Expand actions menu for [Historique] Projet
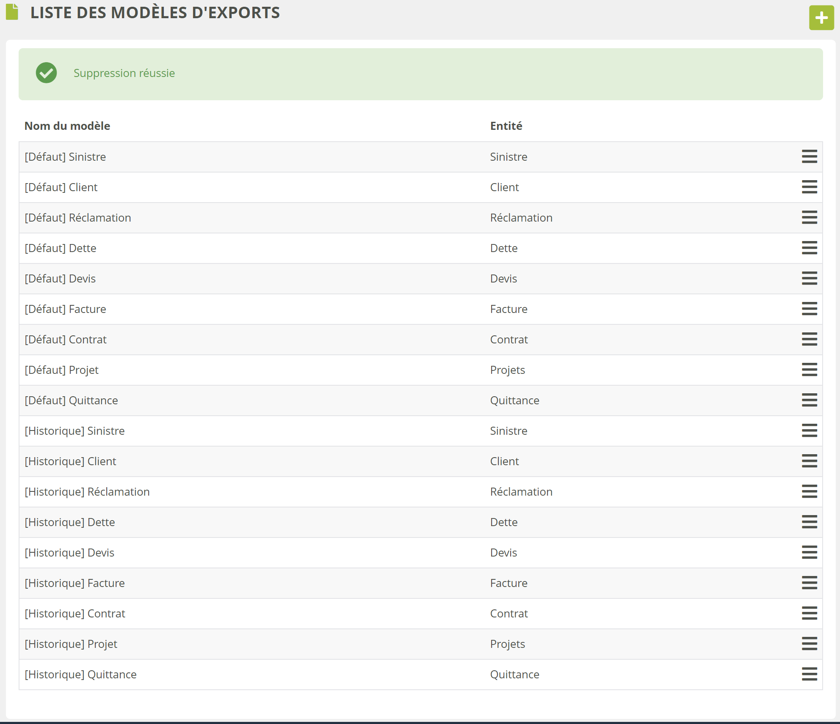The width and height of the screenshot is (840, 724). [x=809, y=644]
